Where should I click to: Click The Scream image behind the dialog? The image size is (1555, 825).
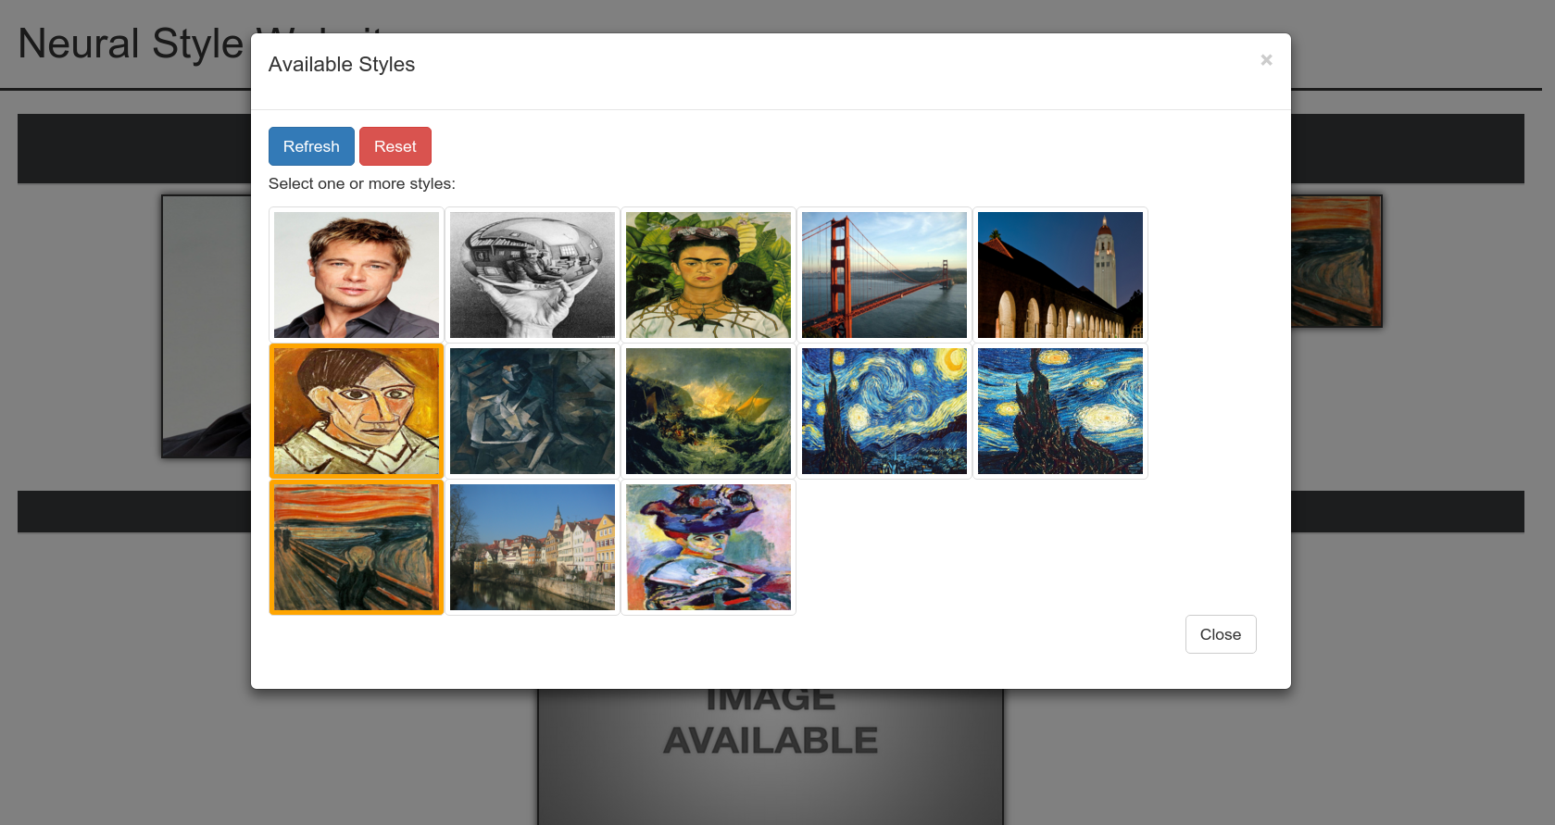pos(1336,261)
